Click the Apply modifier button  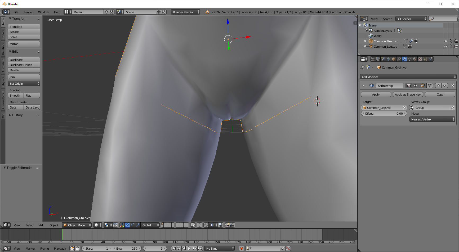pyautogui.click(x=376, y=94)
